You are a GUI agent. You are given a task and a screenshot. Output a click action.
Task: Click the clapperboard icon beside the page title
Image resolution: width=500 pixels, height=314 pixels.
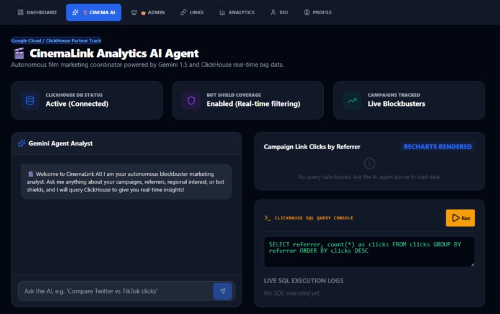click(19, 53)
